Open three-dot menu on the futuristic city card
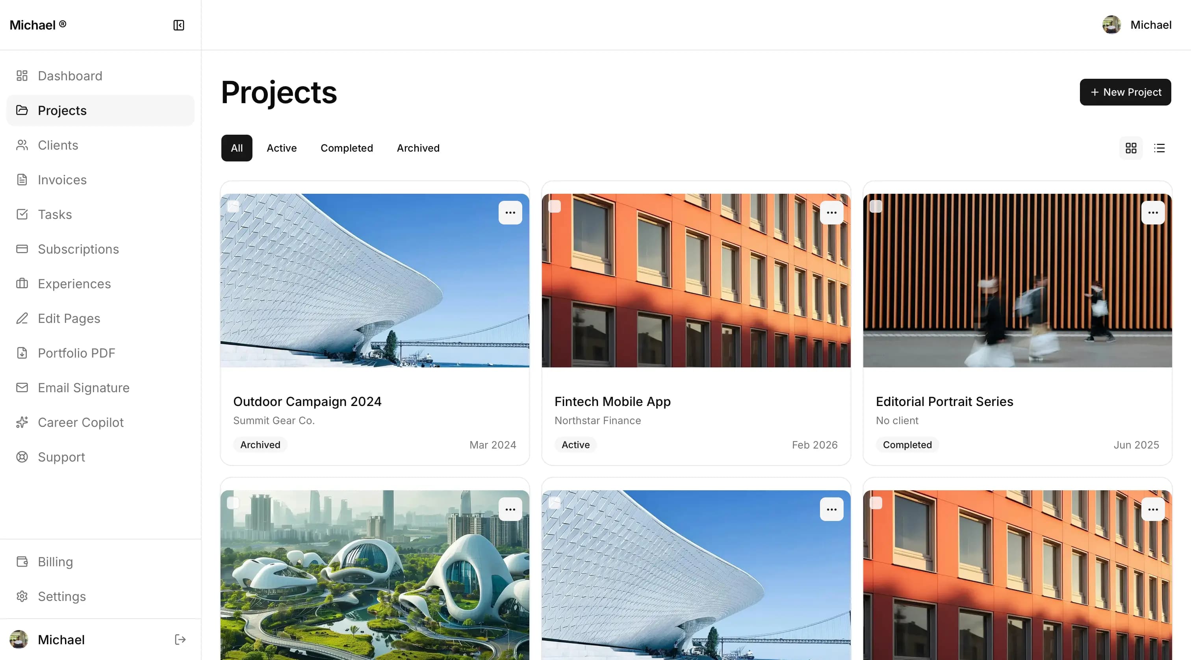The image size is (1191, 660). (x=510, y=509)
